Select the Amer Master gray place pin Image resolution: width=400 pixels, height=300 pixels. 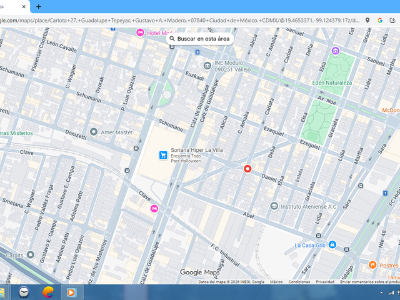94,132
